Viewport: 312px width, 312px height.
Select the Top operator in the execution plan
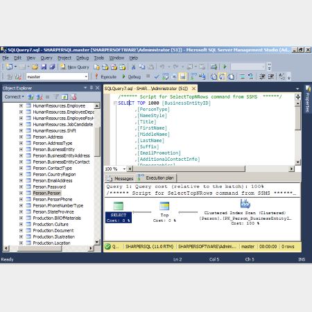coord(164,212)
